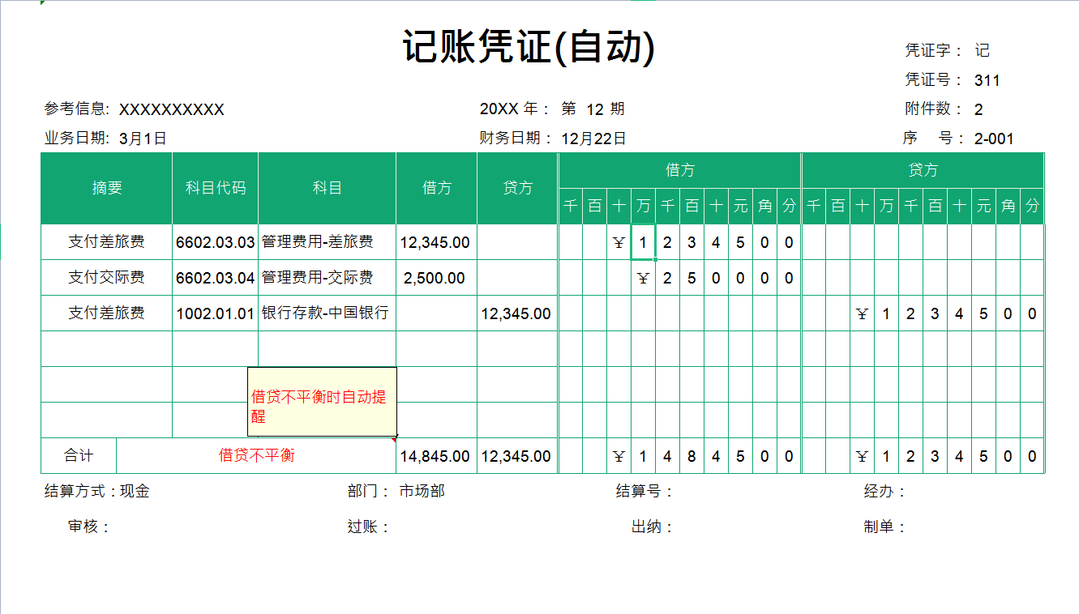
Task: Select the 贷方 amount 12,345.00
Action: [x=516, y=313]
